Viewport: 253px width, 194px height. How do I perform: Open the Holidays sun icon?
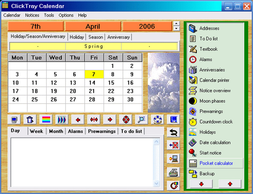193,132
